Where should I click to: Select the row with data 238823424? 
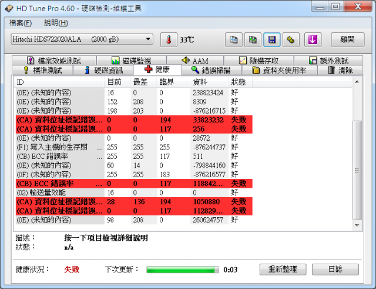coord(134,93)
